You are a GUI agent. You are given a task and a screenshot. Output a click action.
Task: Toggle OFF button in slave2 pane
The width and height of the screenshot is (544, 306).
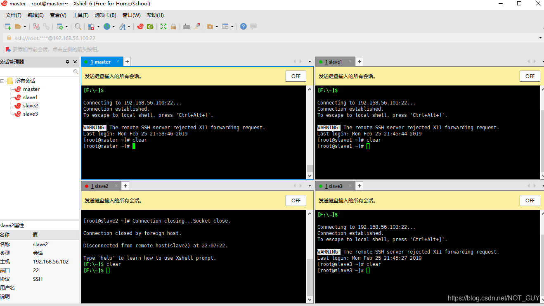296,201
